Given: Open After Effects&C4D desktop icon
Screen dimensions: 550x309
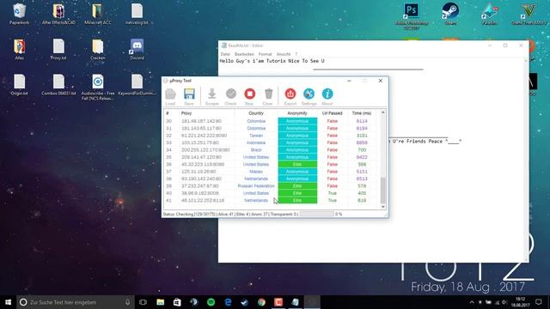Looking at the screenshot, I should coord(58,14).
